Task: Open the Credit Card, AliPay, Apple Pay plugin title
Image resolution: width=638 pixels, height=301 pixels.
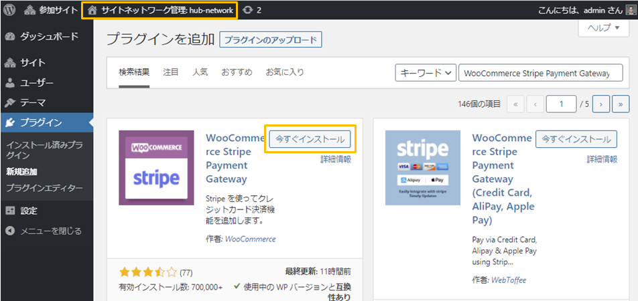Action: (x=503, y=179)
